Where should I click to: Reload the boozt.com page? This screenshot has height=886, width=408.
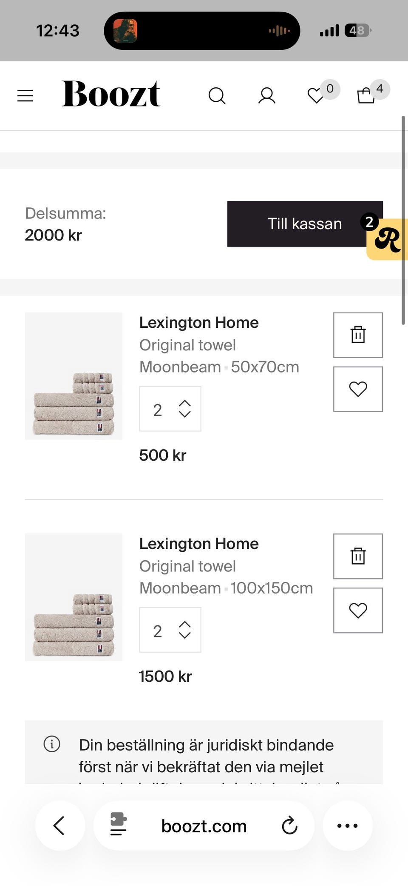click(289, 826)
